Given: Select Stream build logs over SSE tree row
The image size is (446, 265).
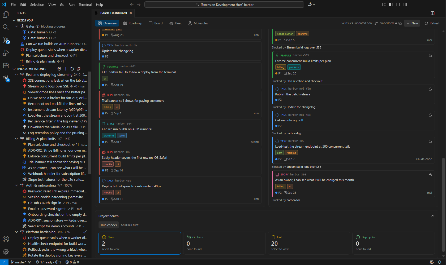Looking at the screenshot, I should [51, 86].
